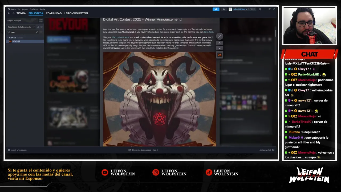The height and width of the screenshot is (192, 341).
Task: Open the Ver menu
Action: pyautogui.click(x=19, y=9)
